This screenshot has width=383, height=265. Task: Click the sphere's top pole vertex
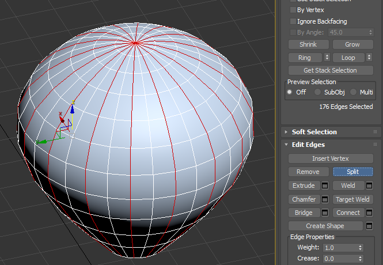pos(135,43)
